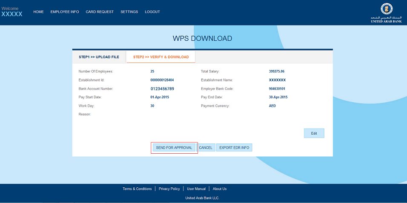Open the SETTINGS menu

(129, 12)
